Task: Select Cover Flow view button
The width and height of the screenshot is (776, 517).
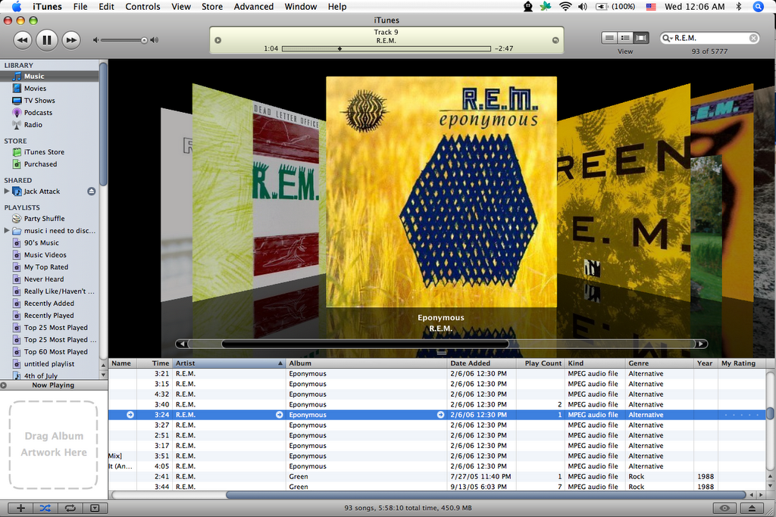Action: 641,38
